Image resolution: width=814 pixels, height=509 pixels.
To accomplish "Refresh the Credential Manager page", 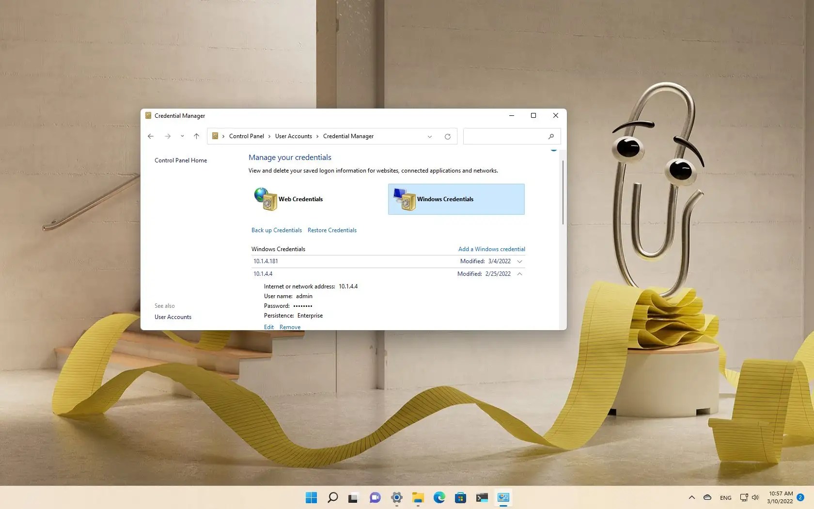I will click(x=448, y=137).
